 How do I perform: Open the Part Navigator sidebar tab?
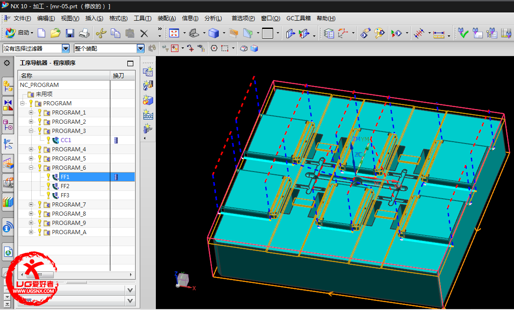8,125
